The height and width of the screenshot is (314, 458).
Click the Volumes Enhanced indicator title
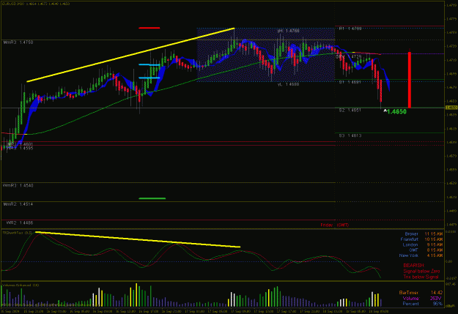21,285
